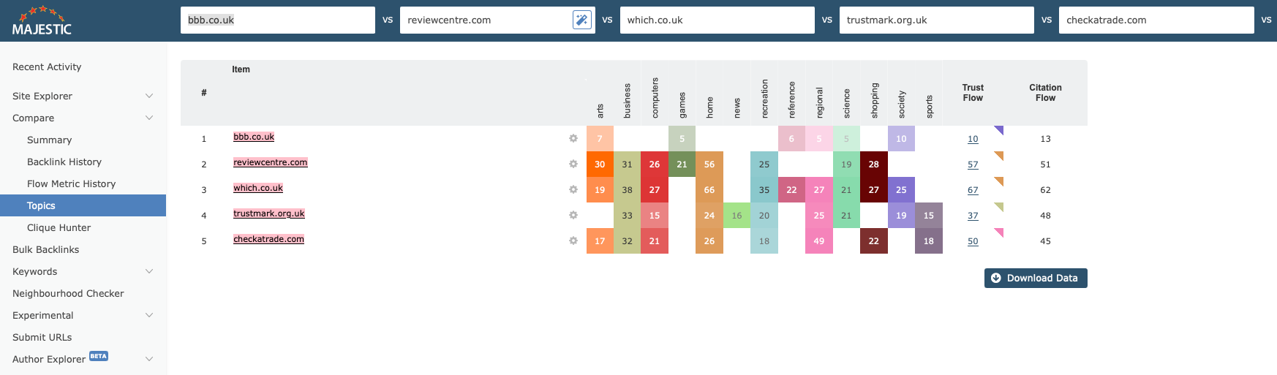Click topic color triangle in trustmark.org.uk row

(x=1000, y=206)
